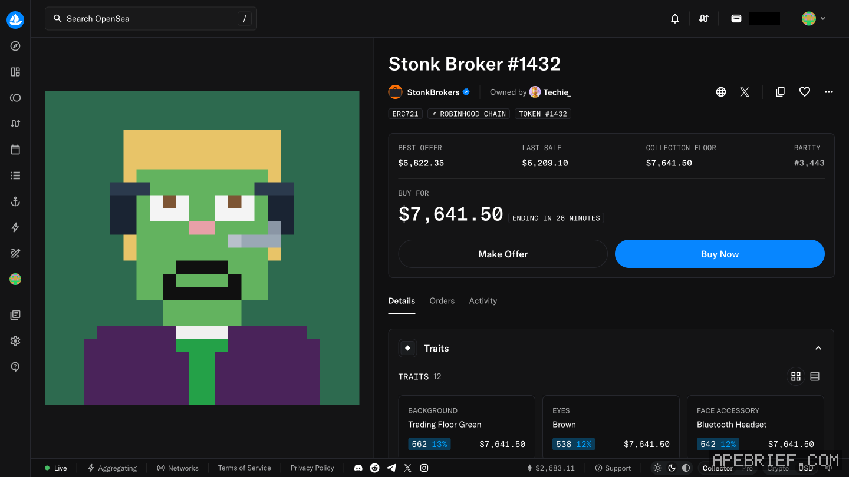Open the Stonk Broker NFT image

pyautogui.click(x=202, y=248)
